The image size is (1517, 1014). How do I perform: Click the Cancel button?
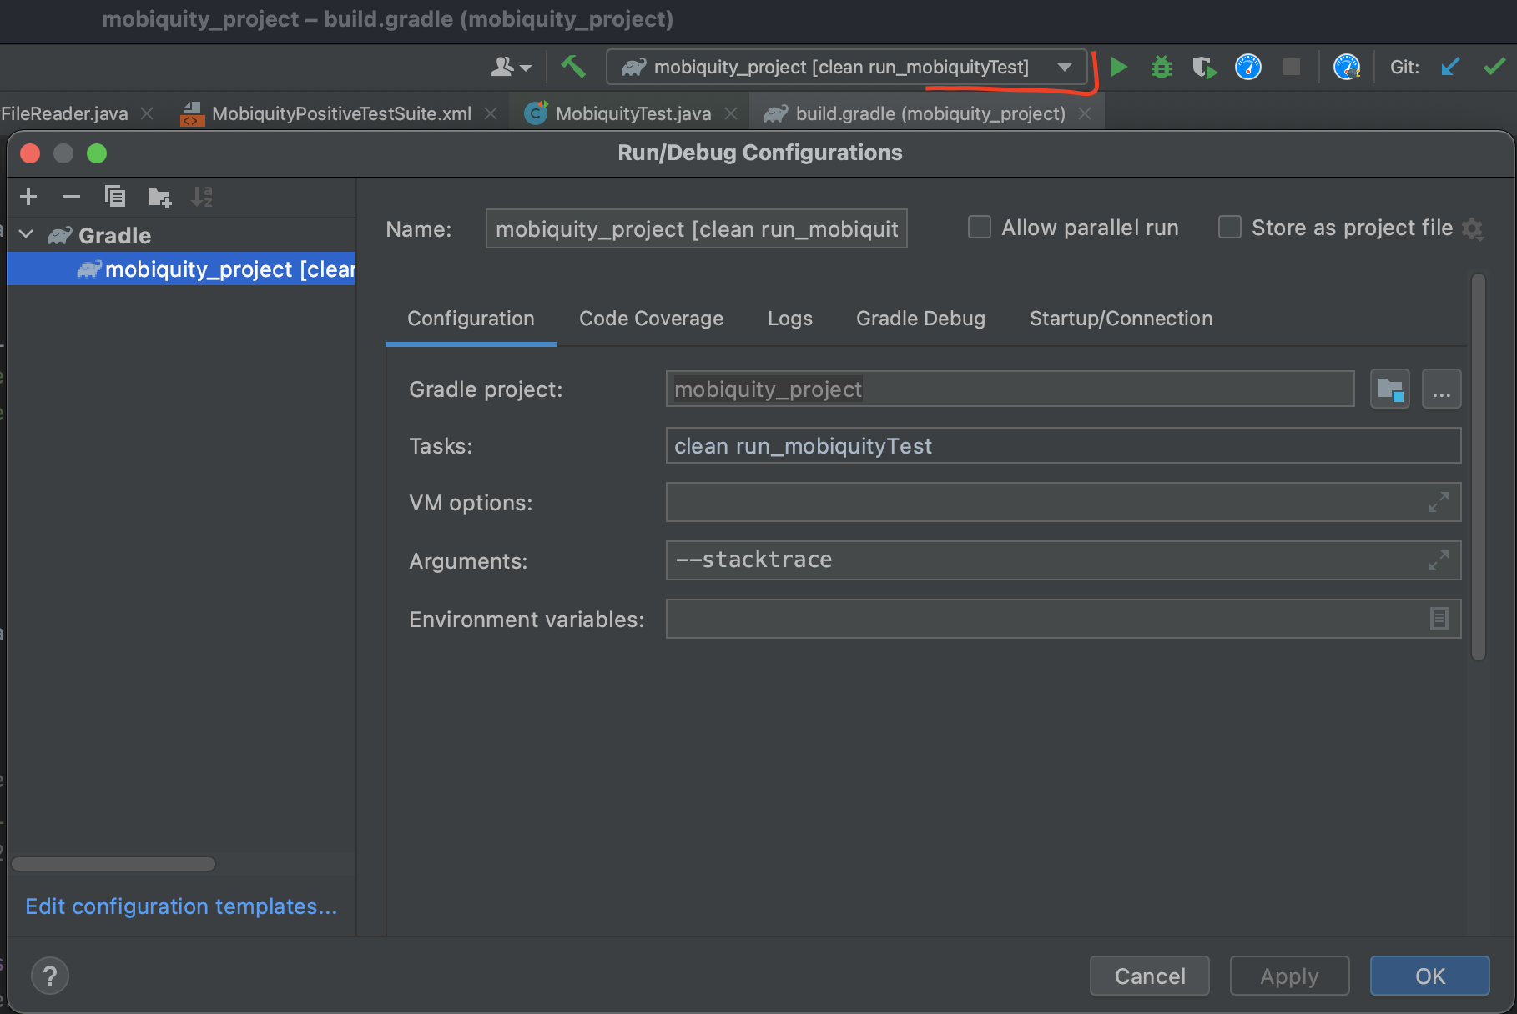[x=1150, y=976]
